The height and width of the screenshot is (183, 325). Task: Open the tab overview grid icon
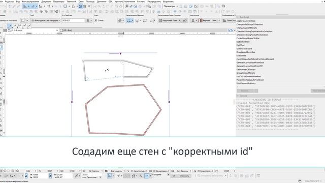point(5,30)
